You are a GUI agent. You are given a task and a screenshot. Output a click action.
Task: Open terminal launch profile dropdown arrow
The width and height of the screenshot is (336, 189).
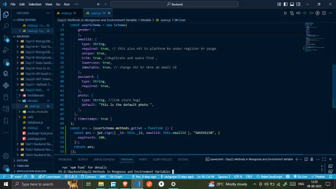click(300, 159)
